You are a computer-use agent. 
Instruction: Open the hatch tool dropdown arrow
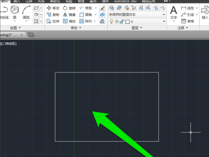41,21
